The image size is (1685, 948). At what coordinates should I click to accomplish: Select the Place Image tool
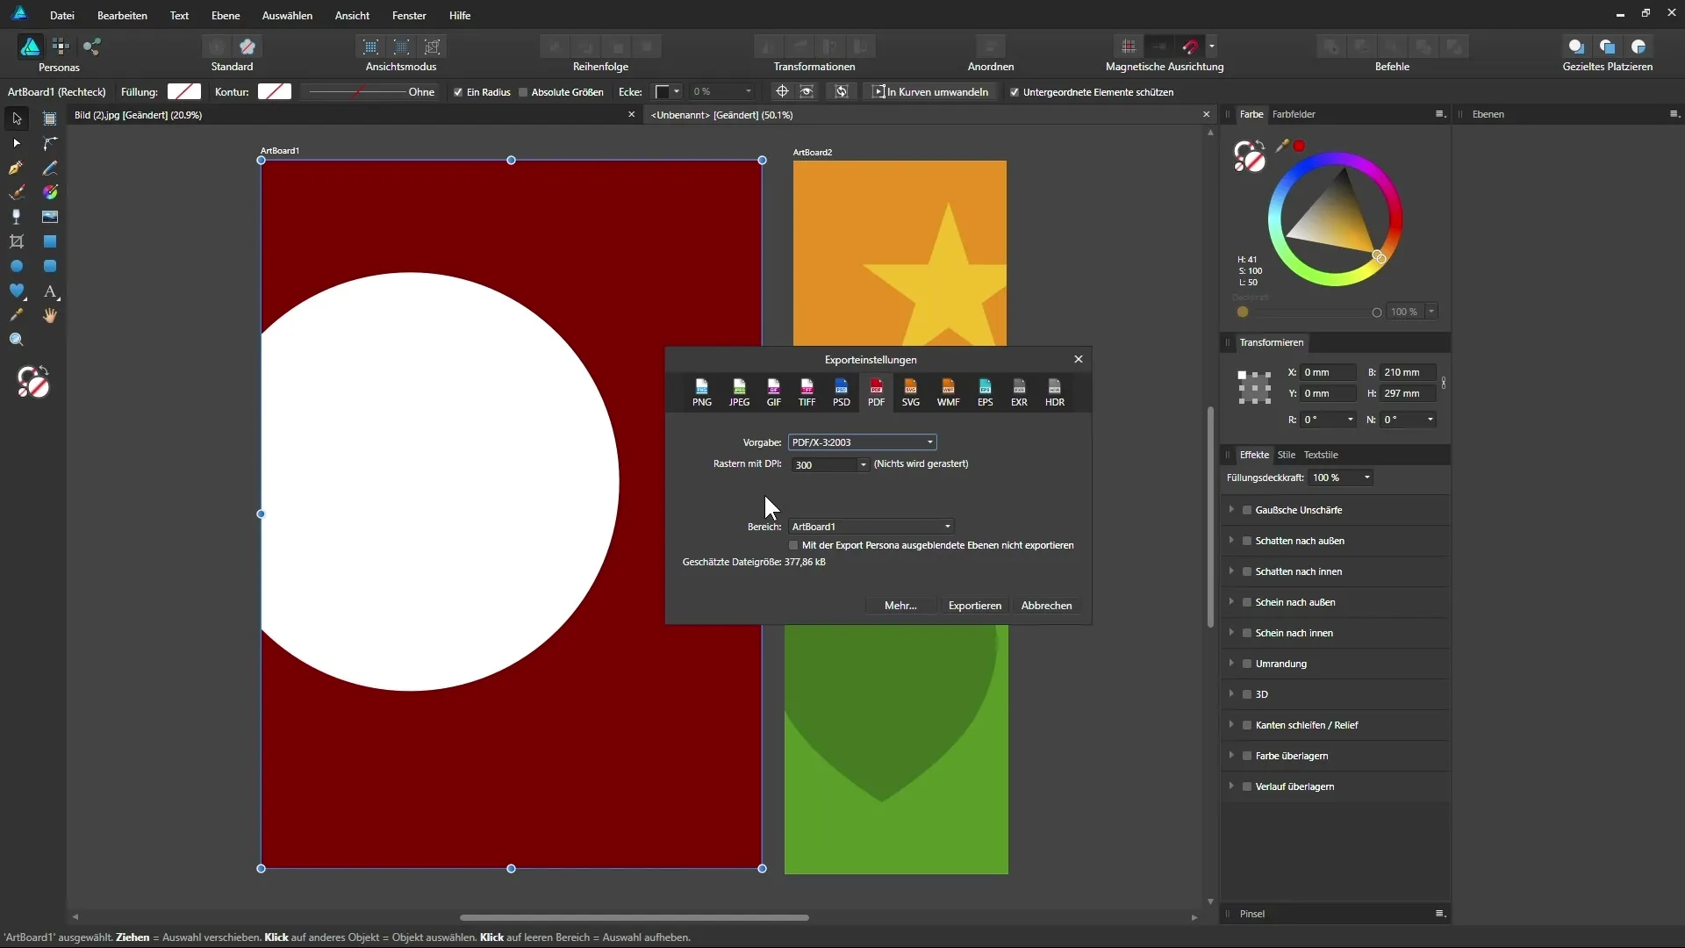pyautogui.click(x=50, y=217)
